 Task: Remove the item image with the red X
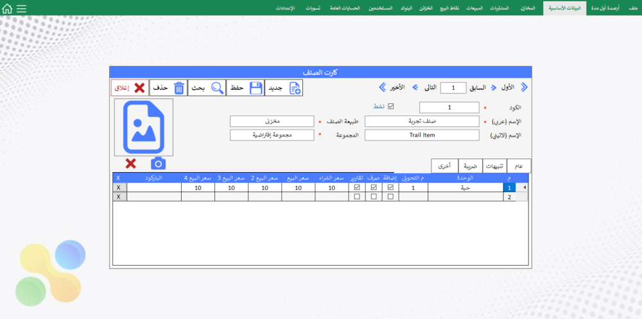coord(130,164)
